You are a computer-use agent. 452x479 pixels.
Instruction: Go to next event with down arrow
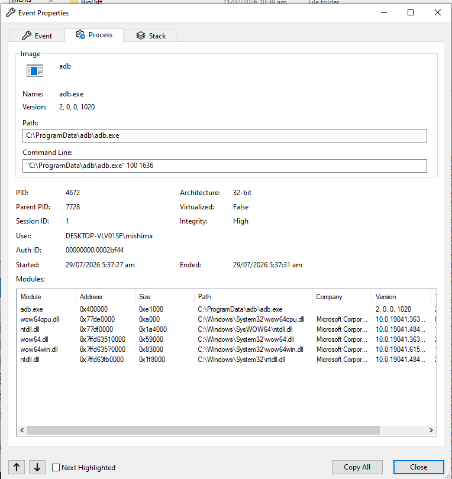[x=37, y=467]
